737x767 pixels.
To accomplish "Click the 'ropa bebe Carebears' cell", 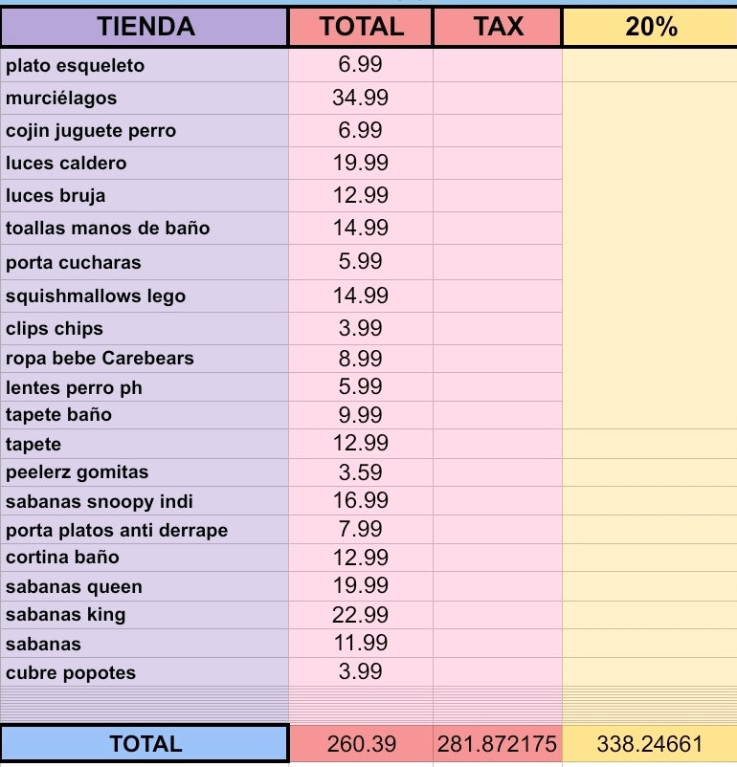I will click(145, 359).
